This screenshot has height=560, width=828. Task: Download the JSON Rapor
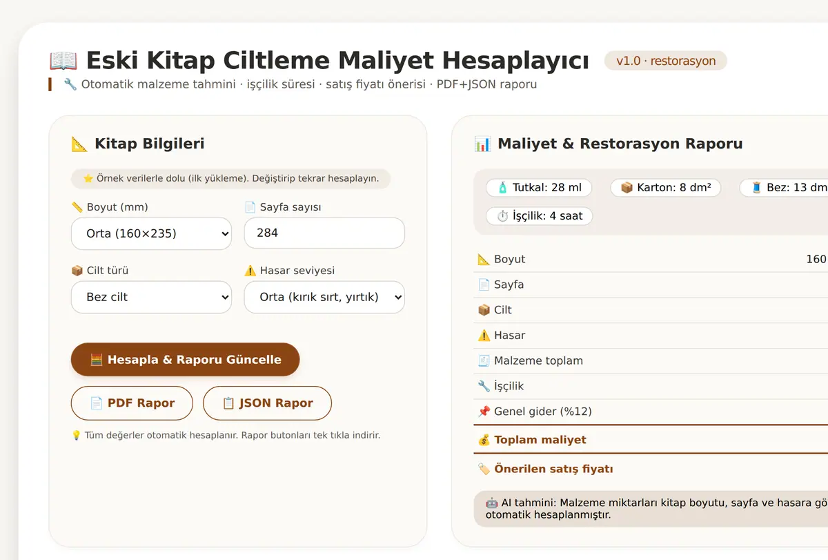point(267,403)
